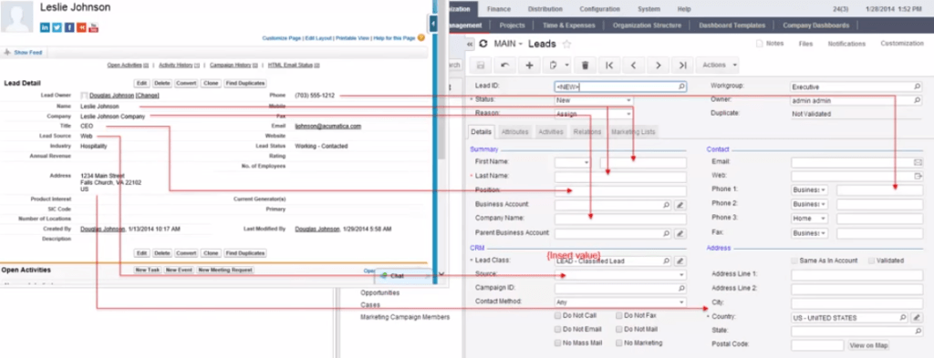Click the orange help icon beside Help for this Page
Screen dimensions: 934x358
(421, 37)
